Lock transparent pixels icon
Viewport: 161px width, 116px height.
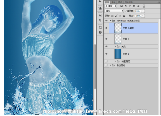pos(112,16)
